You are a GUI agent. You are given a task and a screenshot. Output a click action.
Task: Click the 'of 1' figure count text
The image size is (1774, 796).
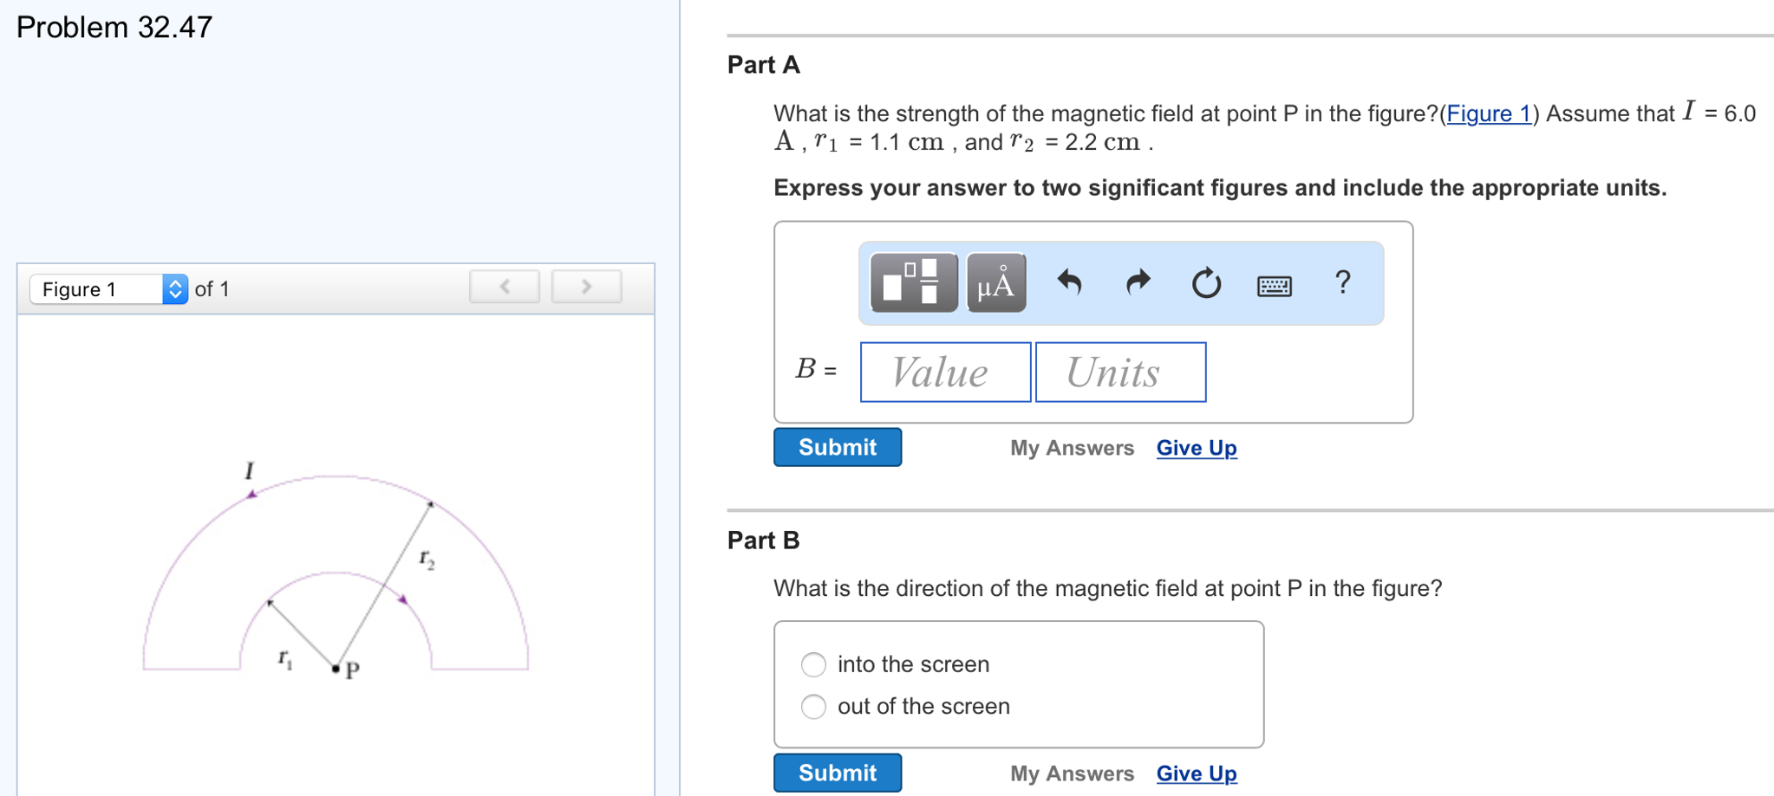pyautogui.click(x=212, y=289)
